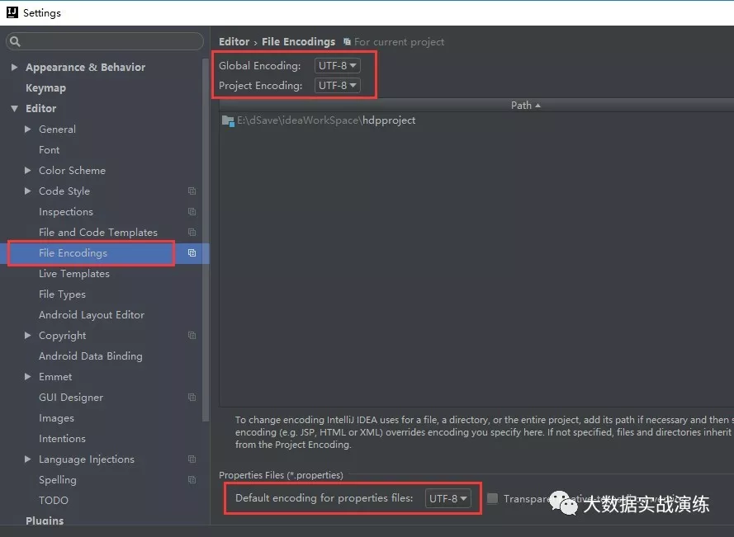Expand the General node
734x537 pixels.
tap(27, 130)
